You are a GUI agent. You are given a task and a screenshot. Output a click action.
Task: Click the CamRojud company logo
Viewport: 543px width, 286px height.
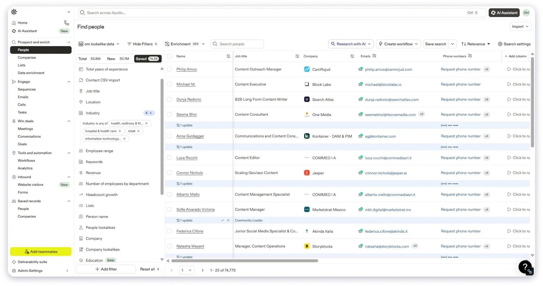[307, 69]
